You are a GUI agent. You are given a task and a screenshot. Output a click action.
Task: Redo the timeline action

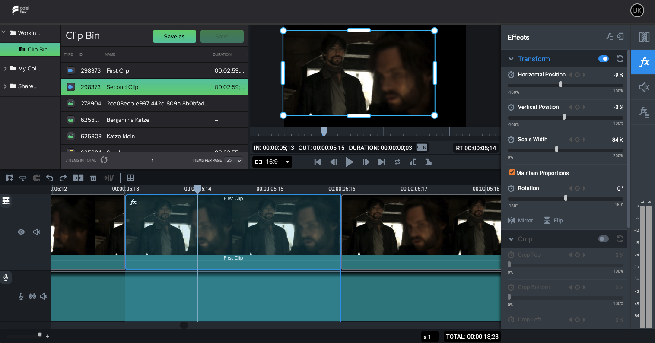point(63,178)
